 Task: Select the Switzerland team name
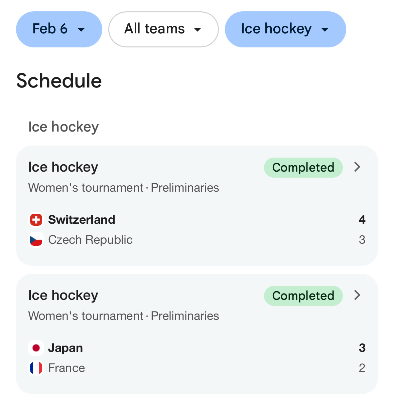tap(82, 220)
